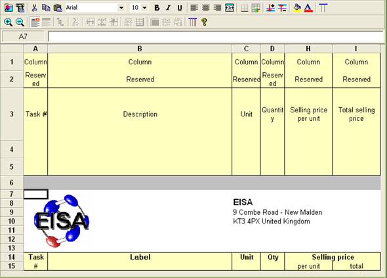Click the fill color paint bucket icon
The height and width of the screenshot is (278, 387).
297,8
